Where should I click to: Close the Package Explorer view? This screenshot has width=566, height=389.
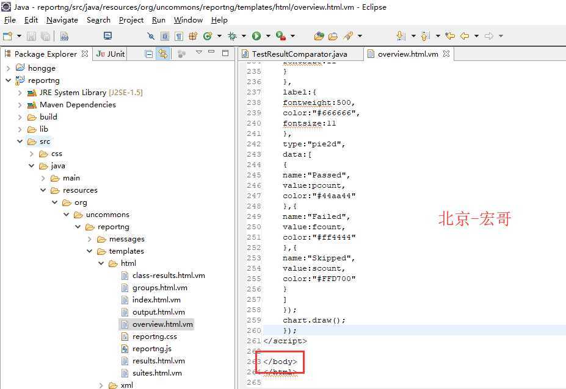[x=85, y=54]
